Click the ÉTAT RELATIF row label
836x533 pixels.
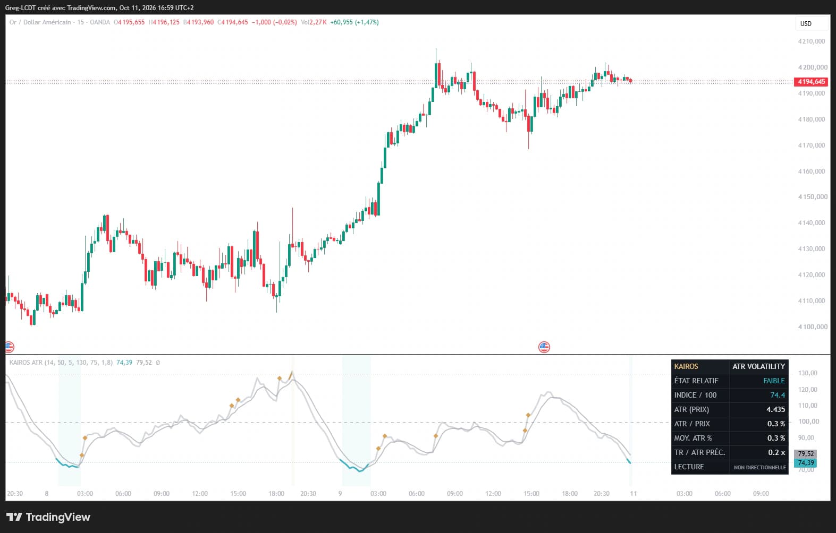click(696, 381)
